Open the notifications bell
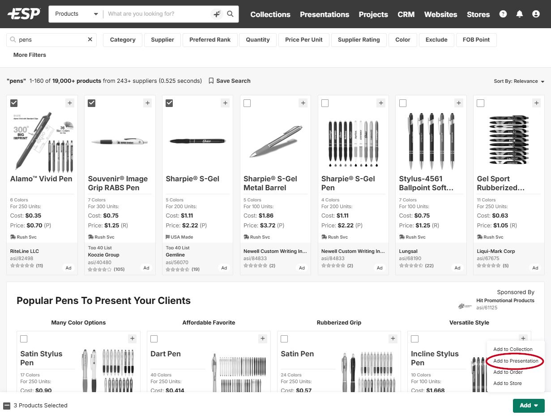This screenshot has width=551, height=419. point(519,14)
